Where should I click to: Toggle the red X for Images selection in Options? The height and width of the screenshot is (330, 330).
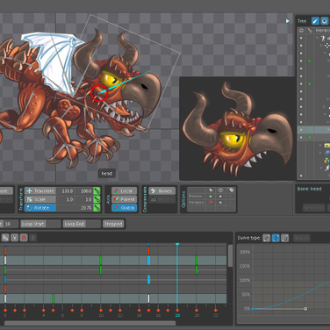click(211, 203)
